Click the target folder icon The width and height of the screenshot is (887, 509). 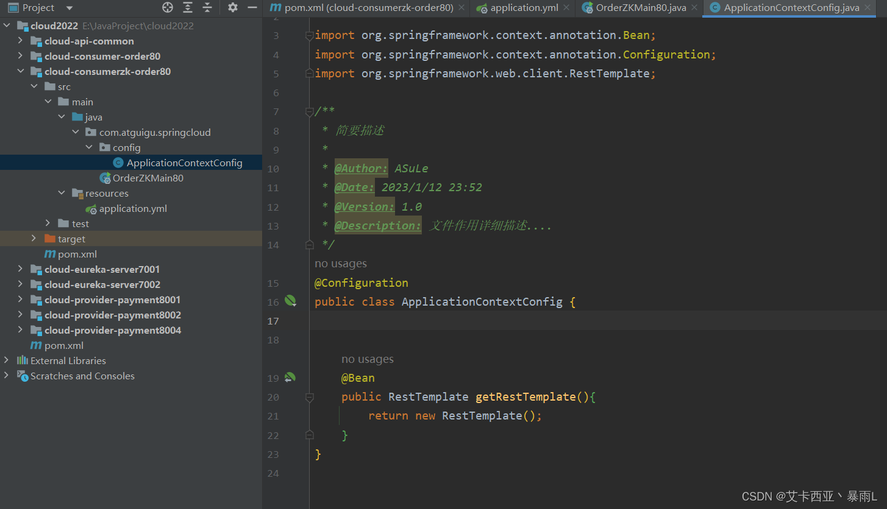[50, 239]
